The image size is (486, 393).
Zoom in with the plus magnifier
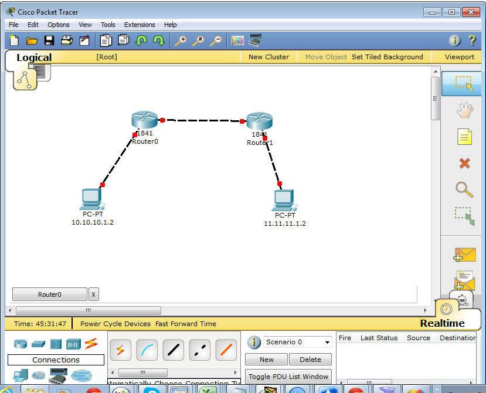pyautogui.click(x=181, y=40)
